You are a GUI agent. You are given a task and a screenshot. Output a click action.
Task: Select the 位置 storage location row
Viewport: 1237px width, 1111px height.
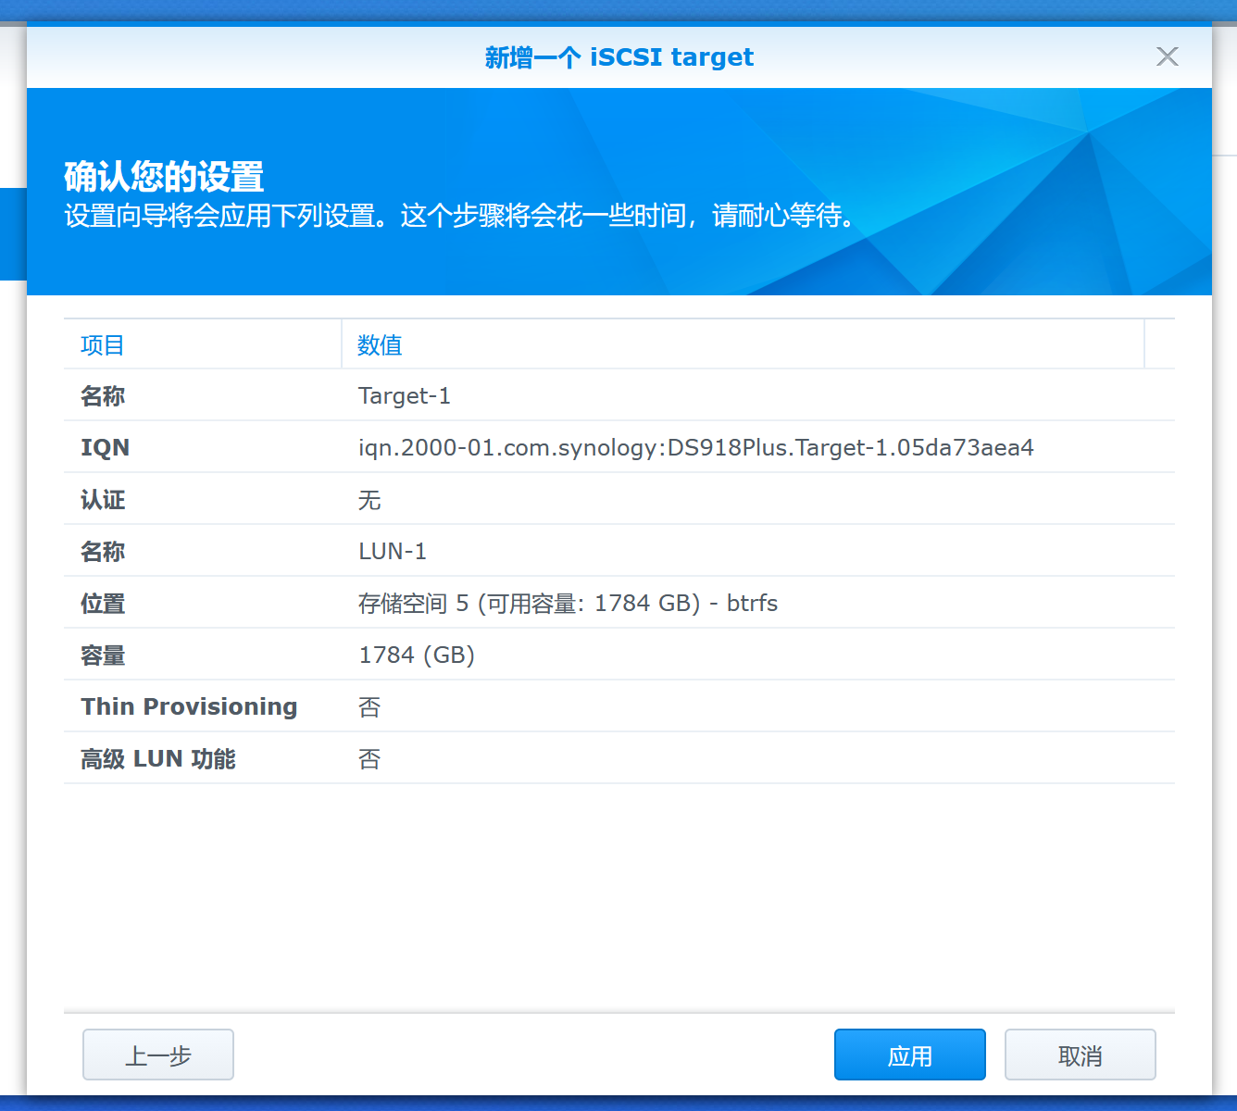pos(568,604)
